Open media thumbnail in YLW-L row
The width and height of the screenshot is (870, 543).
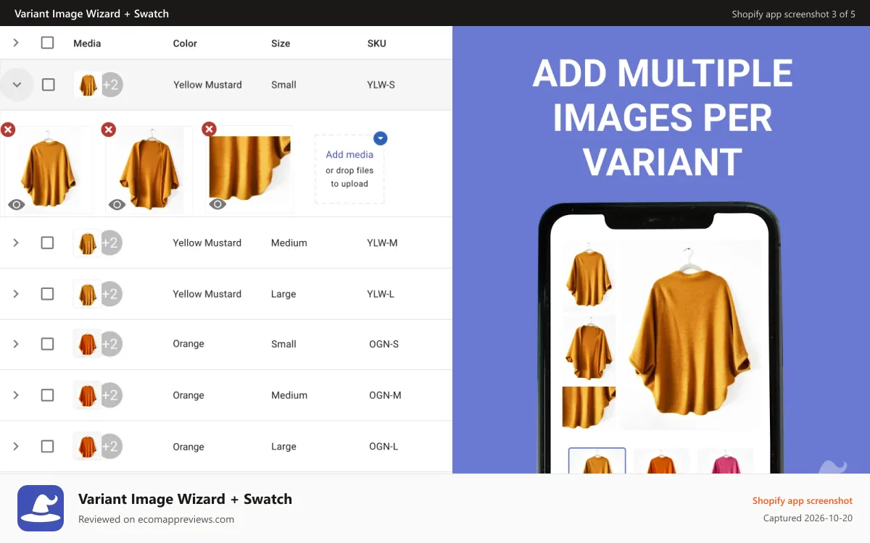coord(87,294)
